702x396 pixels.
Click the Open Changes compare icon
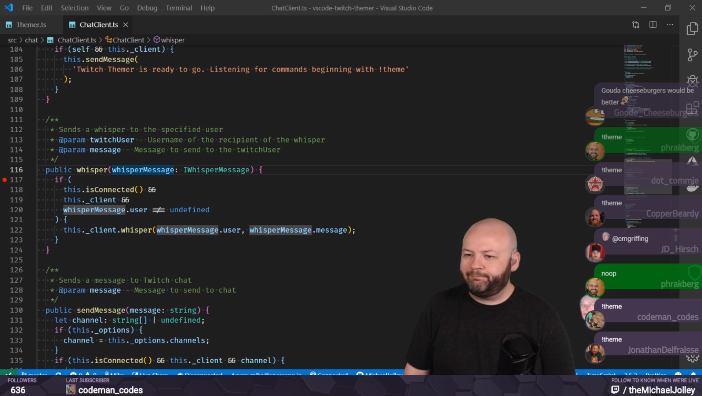click(636, 25)
